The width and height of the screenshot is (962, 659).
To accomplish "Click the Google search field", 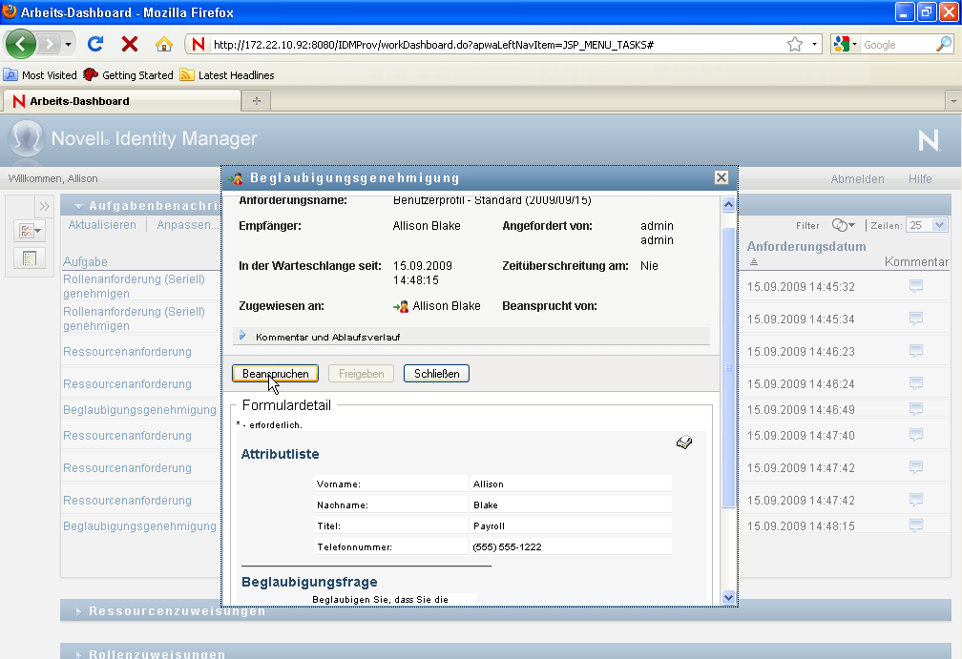I will tap(897, 45).
